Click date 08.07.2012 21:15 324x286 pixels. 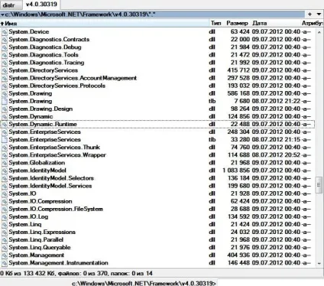[276, 140]
